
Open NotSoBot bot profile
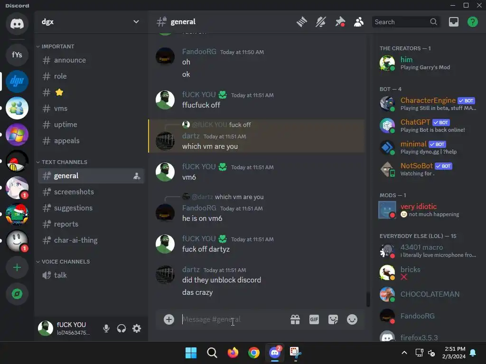click(429, 169)
